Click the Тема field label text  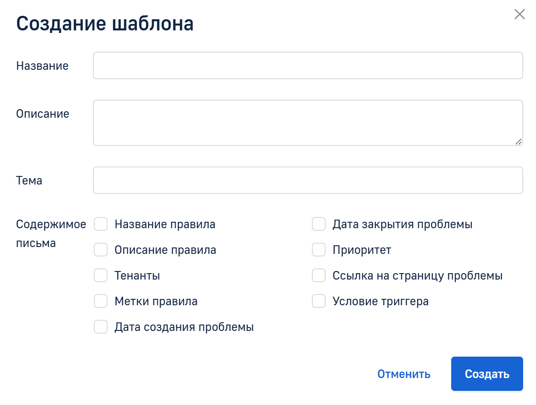(x=29, y=181)
